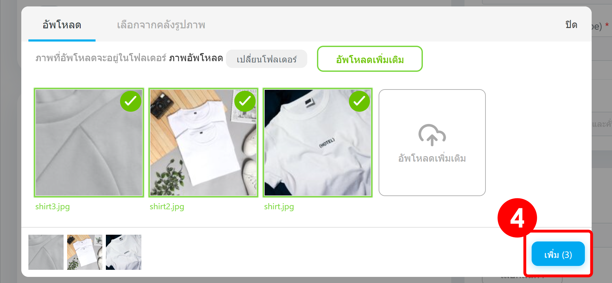The height and width of the screenshot is (283, 612).
Task: Click the shirt3.jpg filename label
Action: [x=53, y=207]
